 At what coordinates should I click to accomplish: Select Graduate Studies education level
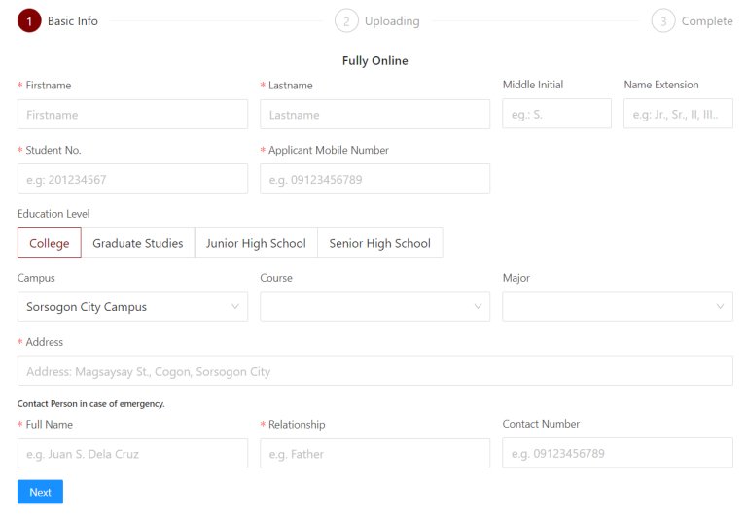[137, 243]
